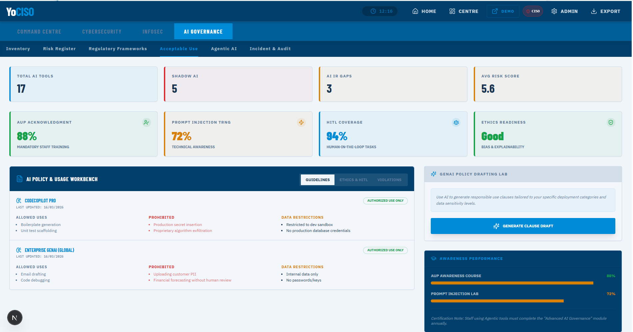Click the AUP Awareness Course progress bar
The image size is (633, 332).
pos(523,283)
